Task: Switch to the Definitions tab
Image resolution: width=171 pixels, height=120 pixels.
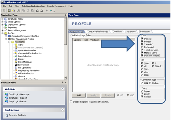Action: [x=117, y=32]
